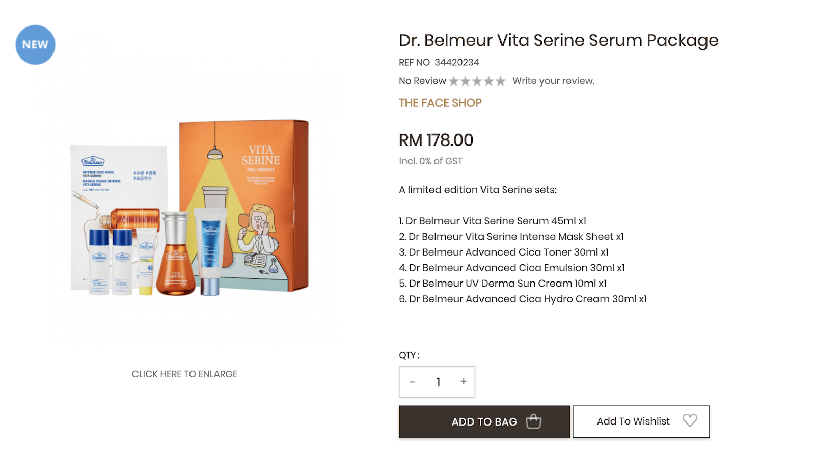The height and width of the screenshot is (452, 815).
Task: Give five stars using the last star
Action: 501,81
